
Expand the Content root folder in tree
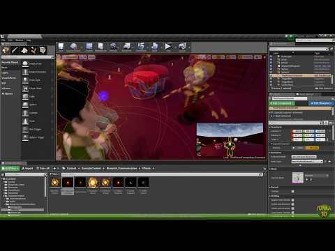(2, 178)
